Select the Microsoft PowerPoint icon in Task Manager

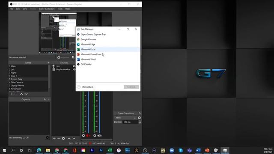[x=78, y=54]
